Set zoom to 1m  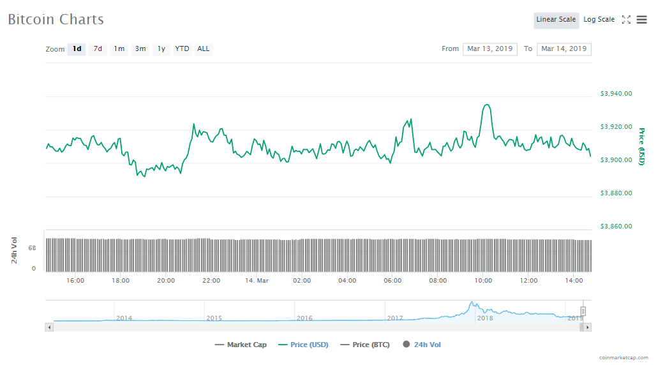(119, 49)
